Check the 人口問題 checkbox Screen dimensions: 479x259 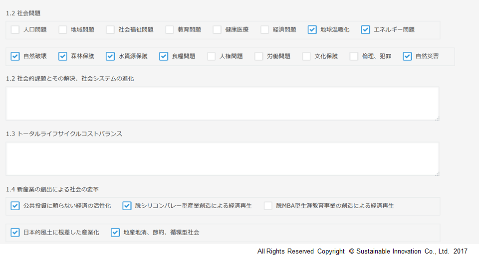(x=15, y=30)
